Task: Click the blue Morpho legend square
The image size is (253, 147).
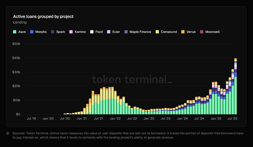Action: 32,32
